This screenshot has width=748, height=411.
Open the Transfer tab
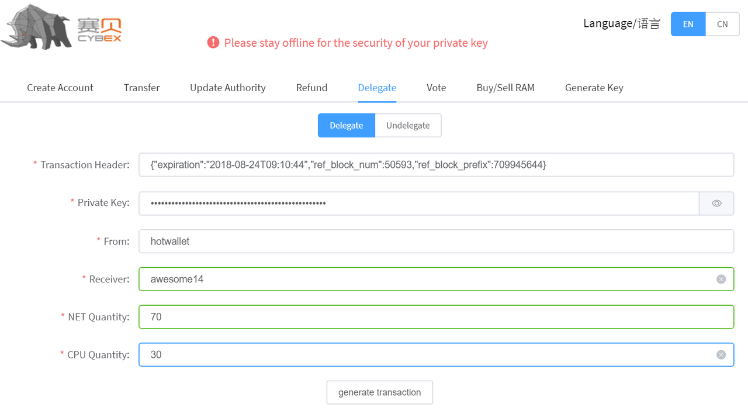tap(141, 88)
